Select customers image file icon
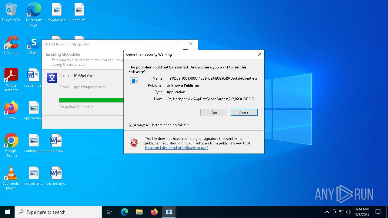Viewport: 388px width, 218px height. point(34,176)
